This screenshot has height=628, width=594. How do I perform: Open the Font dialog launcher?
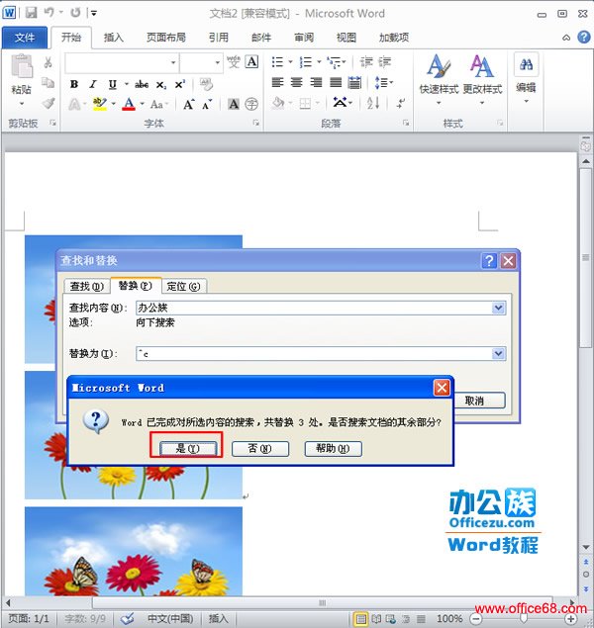point(255,123)
